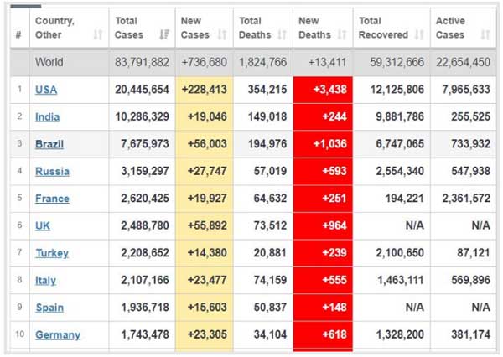Click the Brazil link
The image size is (503, 357).
tap(49, 144)
